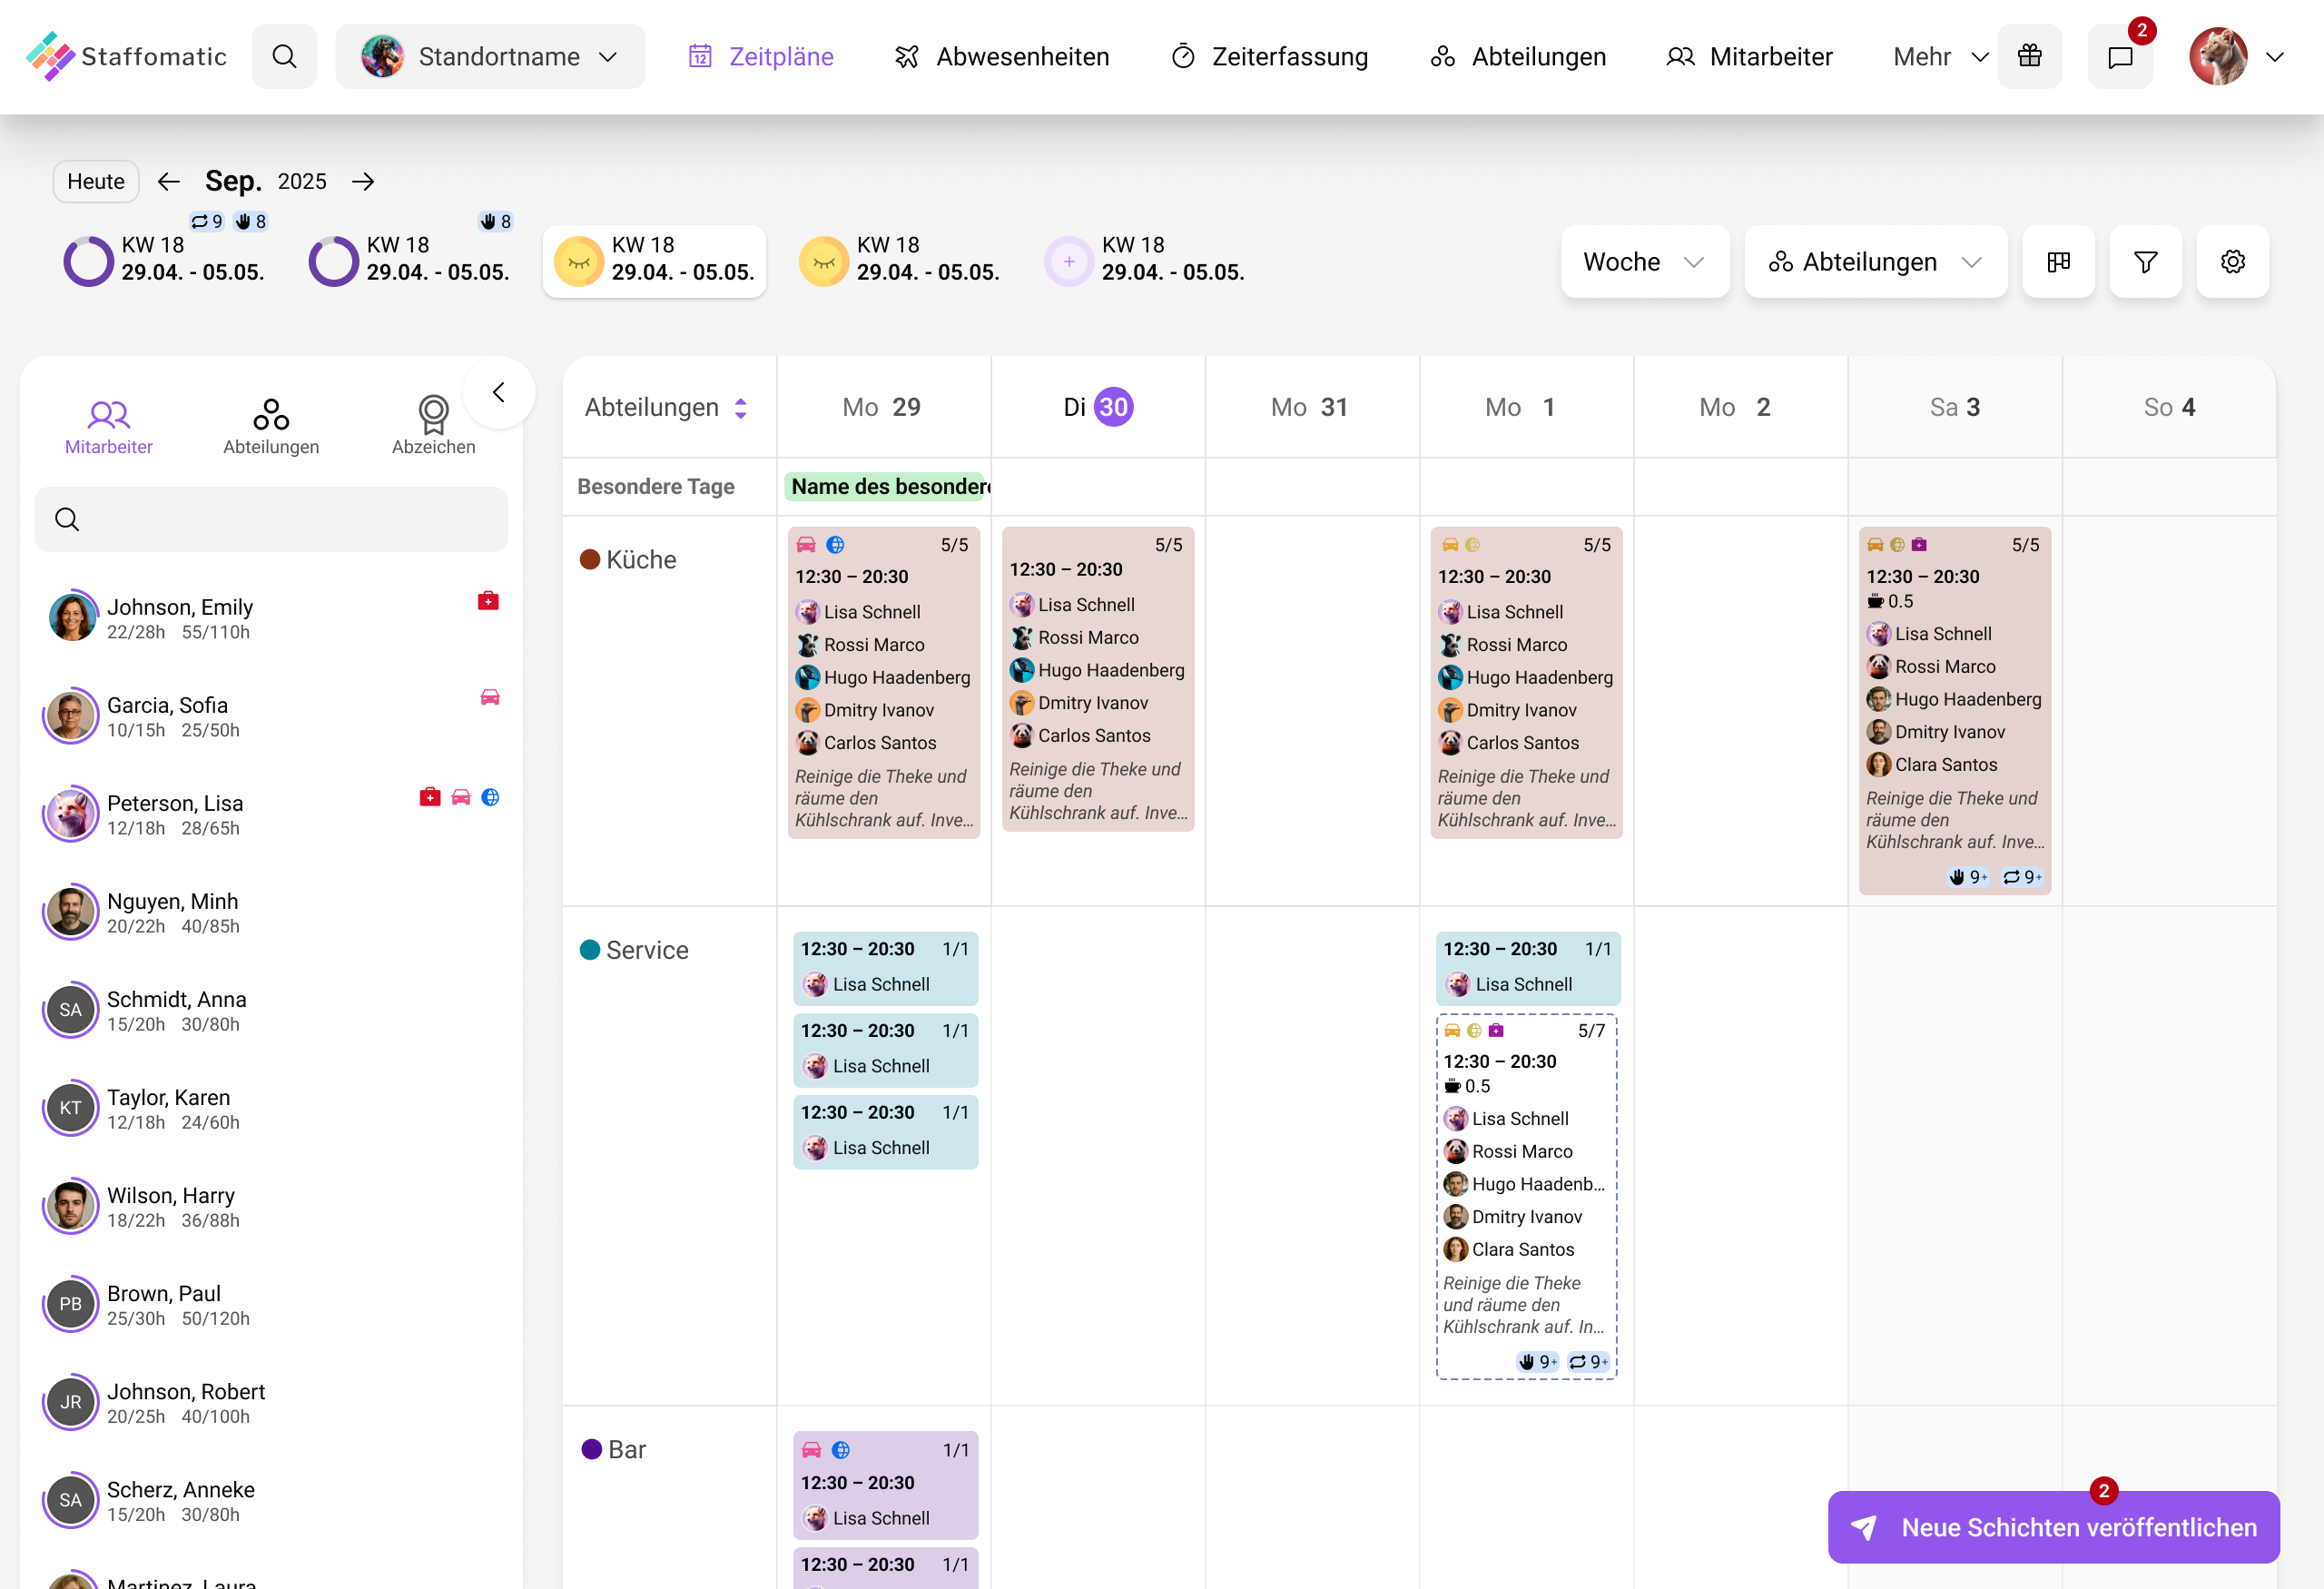Open the Abteilungen grouping dropdown
This screenshot has width=2324, height=1589.
1875,262
